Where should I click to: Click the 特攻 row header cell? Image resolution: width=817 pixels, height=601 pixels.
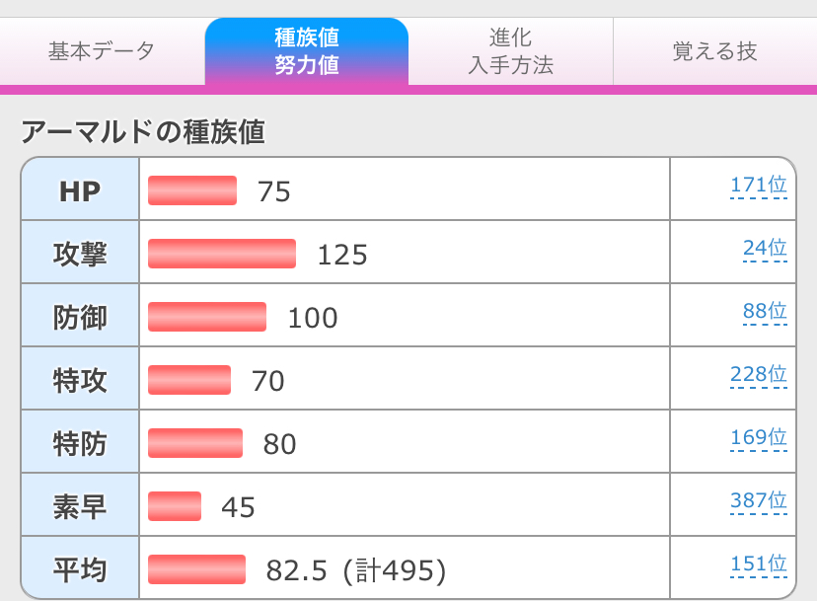[80, 380]
